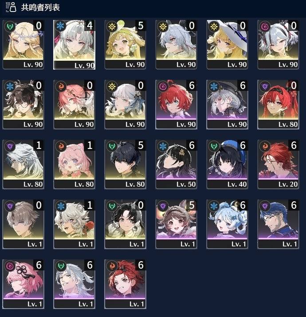
Task: Select the pink-haired cat-ear resonator at Lv. 80
Action: [x=74, y=164]
